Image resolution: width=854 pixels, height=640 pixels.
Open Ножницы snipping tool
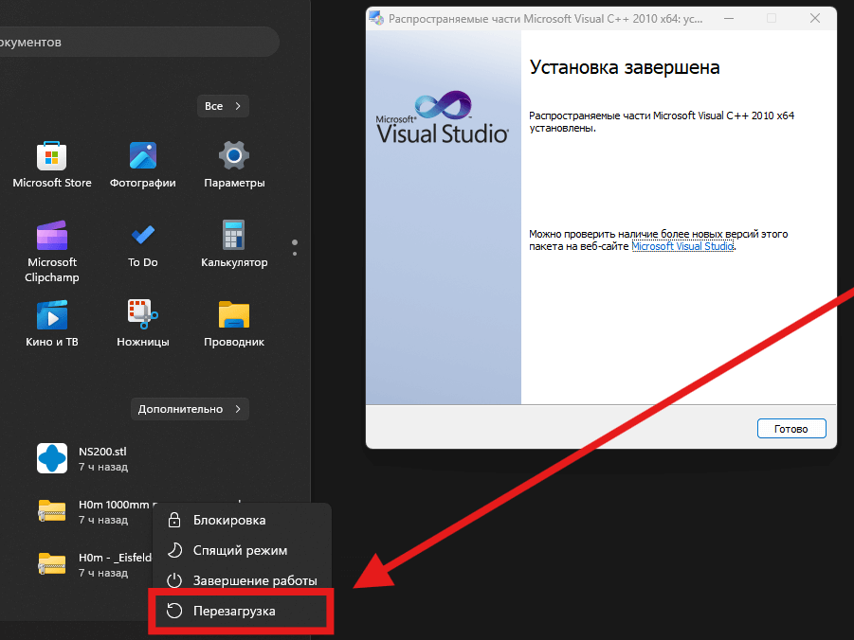(x=143, y=324)
